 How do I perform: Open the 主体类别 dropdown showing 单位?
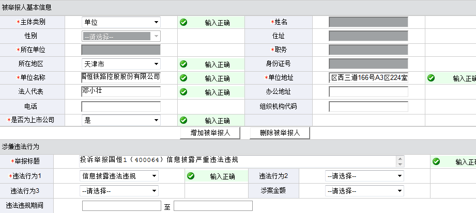click(x=121, y=22)
